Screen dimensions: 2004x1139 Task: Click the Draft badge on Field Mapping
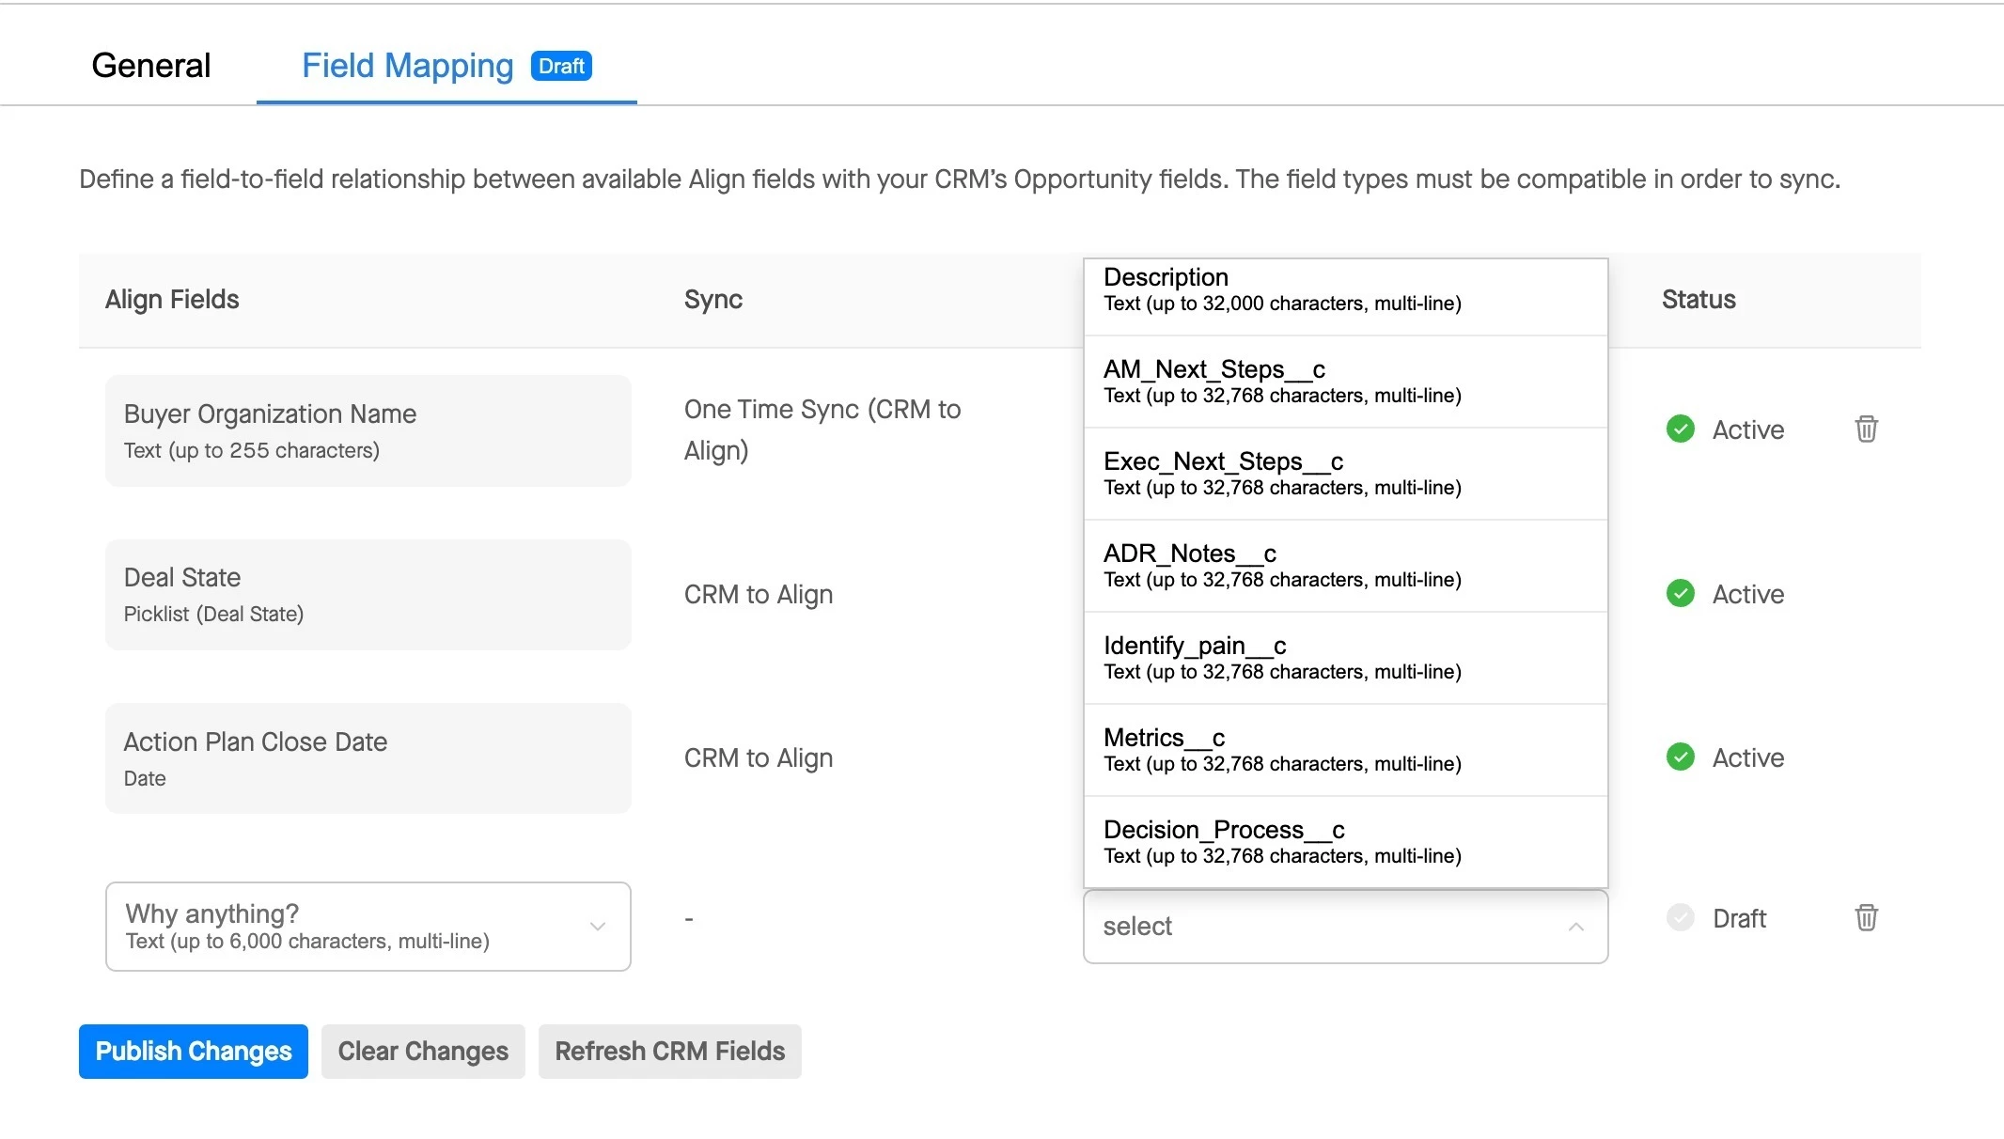561,66
